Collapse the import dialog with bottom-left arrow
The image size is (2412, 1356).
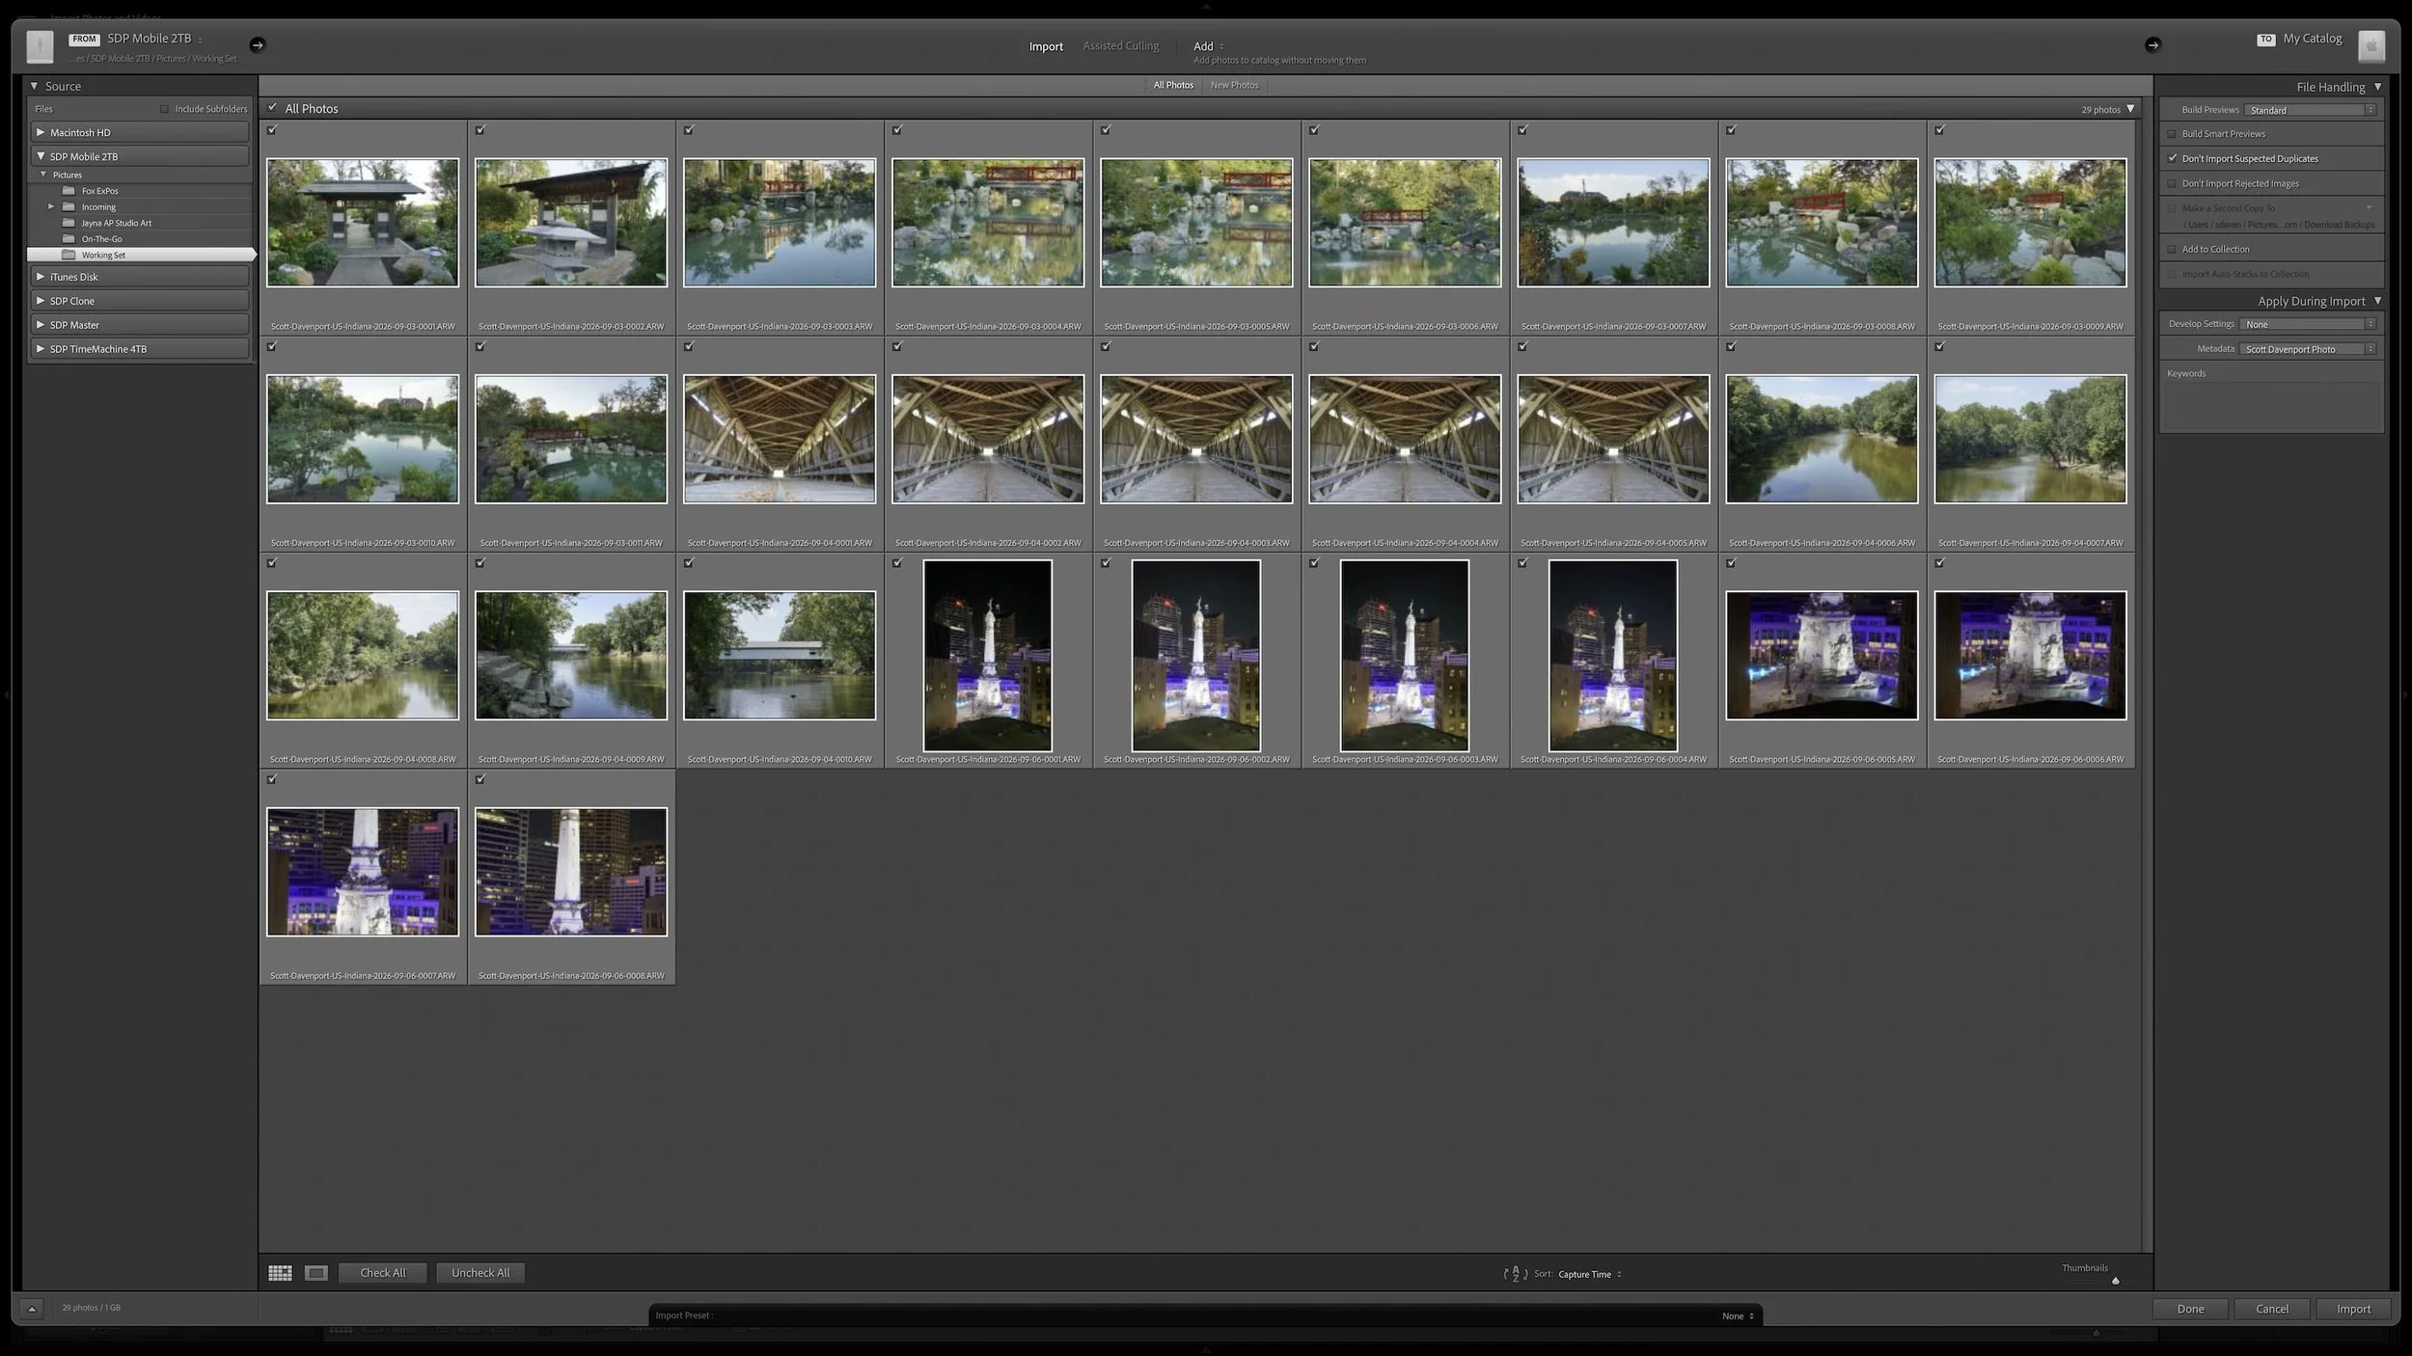(32, 1309)
